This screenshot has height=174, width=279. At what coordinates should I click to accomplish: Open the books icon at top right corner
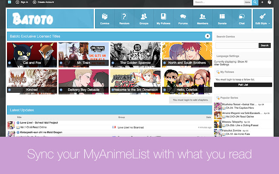pos(269,2)
